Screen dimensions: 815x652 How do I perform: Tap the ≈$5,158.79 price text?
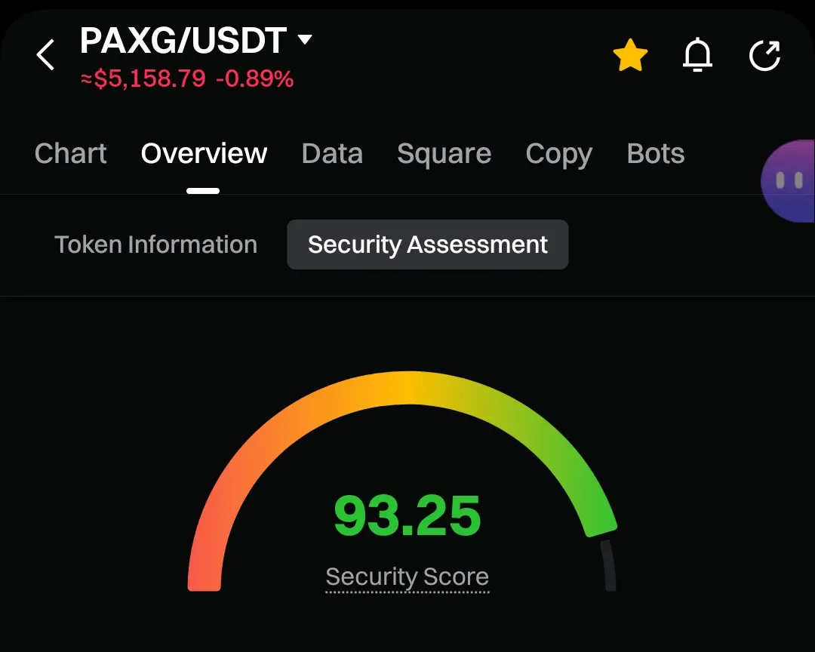coord(143,79)
